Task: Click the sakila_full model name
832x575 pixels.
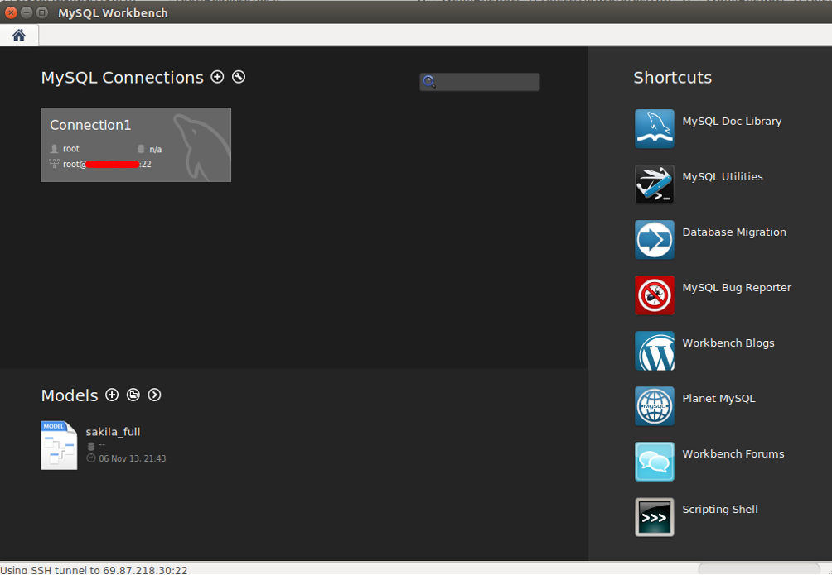Action: [x=113, y=432]
